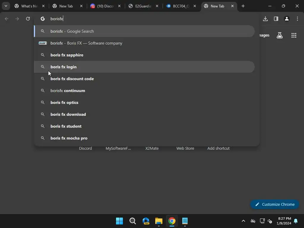Click the Customize Chrome button

(x=275, y=204)
